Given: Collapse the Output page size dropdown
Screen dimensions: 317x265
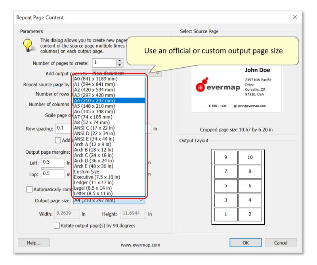Looking at the screenshot, I should click(141, 201).
